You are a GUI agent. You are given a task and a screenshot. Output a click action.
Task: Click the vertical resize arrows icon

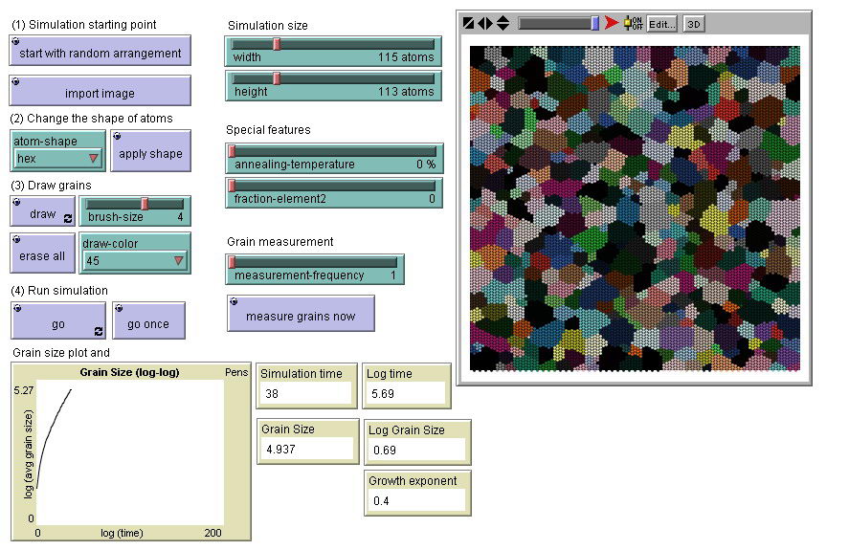[x=503, y=23]
